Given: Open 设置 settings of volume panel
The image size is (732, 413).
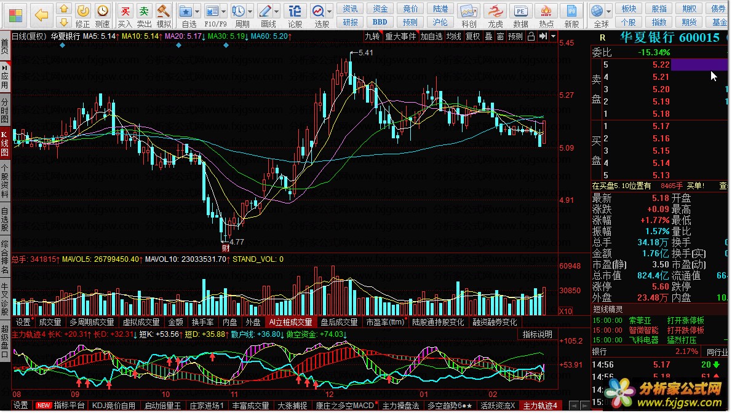Looking at the screenshot, I should tap(23, 322).
